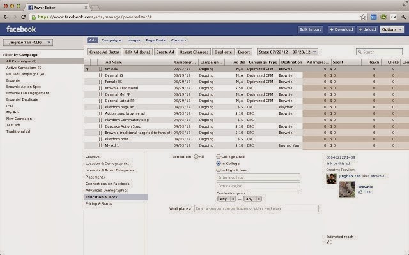This screenshot has width=409, height=255.
Task: Click the Power Editor browser tab
Action: 58,8
